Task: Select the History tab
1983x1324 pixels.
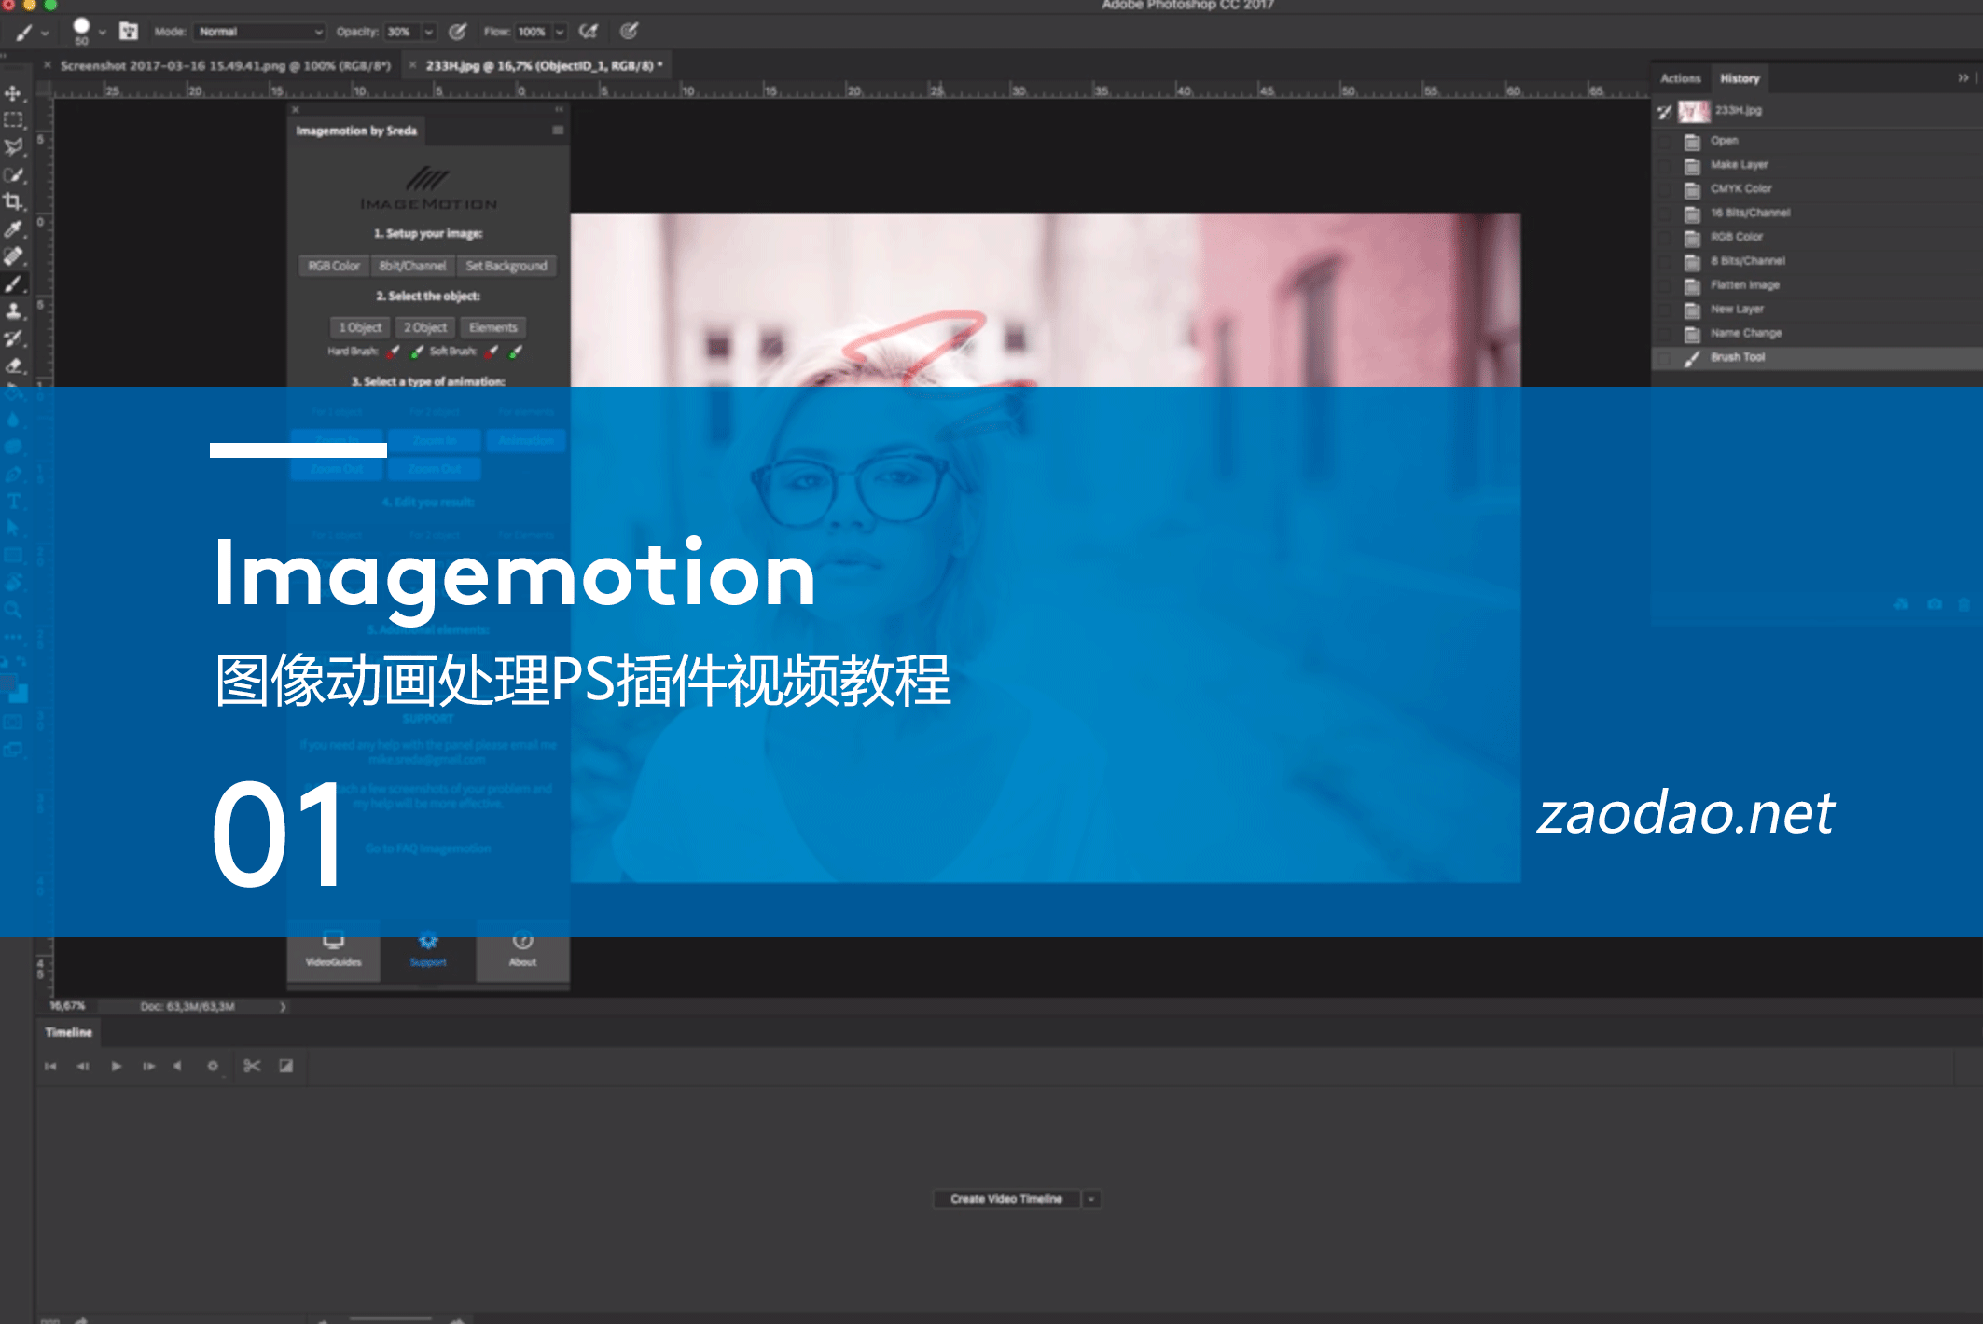Action: (1740, 78)
